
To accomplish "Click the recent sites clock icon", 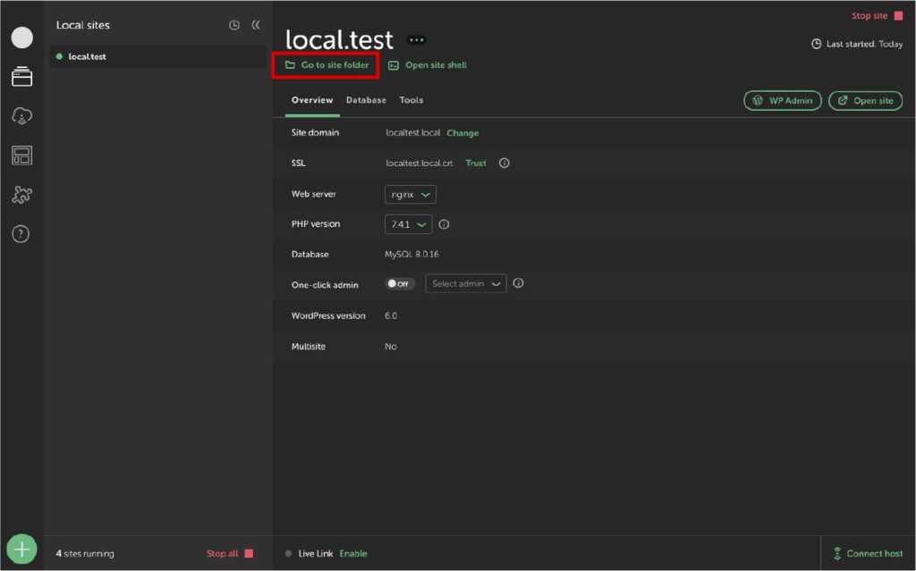I will click(234, 25).
